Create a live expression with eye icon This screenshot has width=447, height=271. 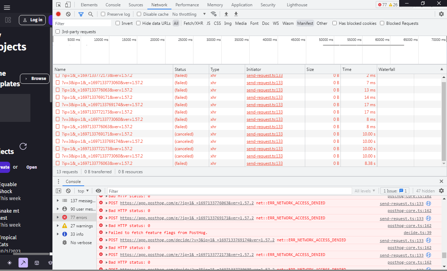[x=98, y=191]
